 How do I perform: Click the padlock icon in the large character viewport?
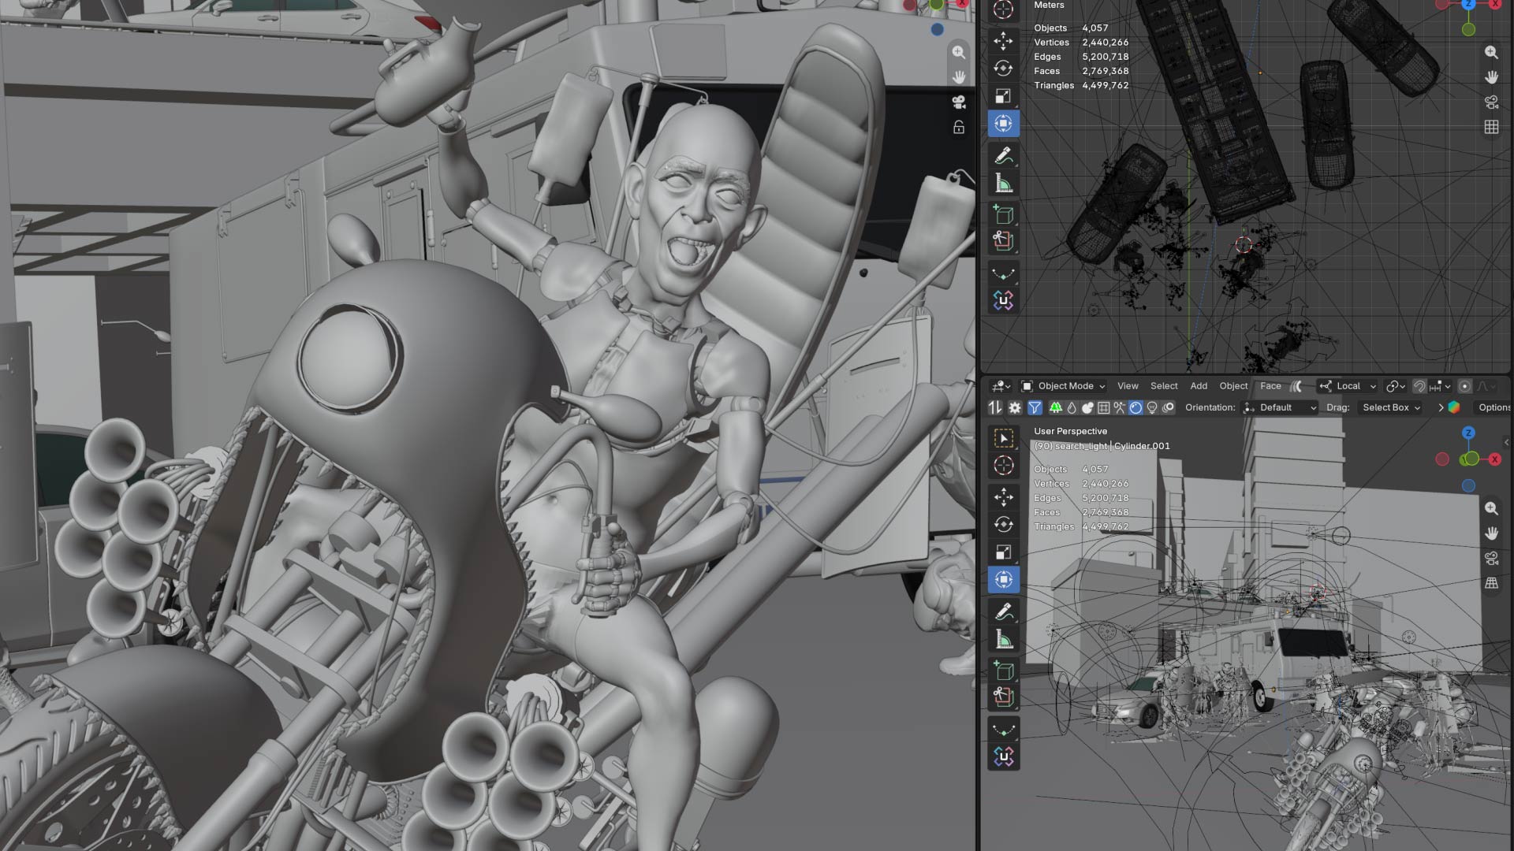pos(959,127)
